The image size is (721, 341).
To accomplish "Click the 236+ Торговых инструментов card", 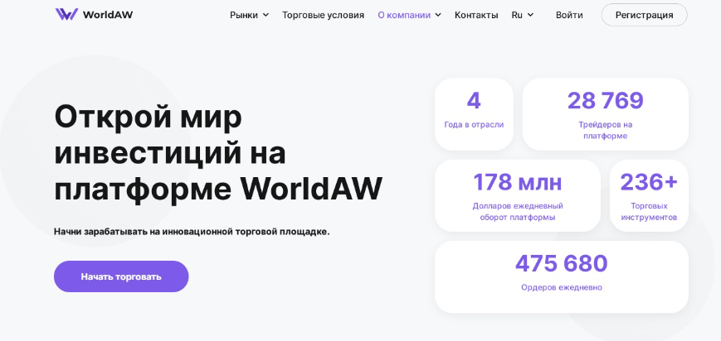I will click(649, 195).
